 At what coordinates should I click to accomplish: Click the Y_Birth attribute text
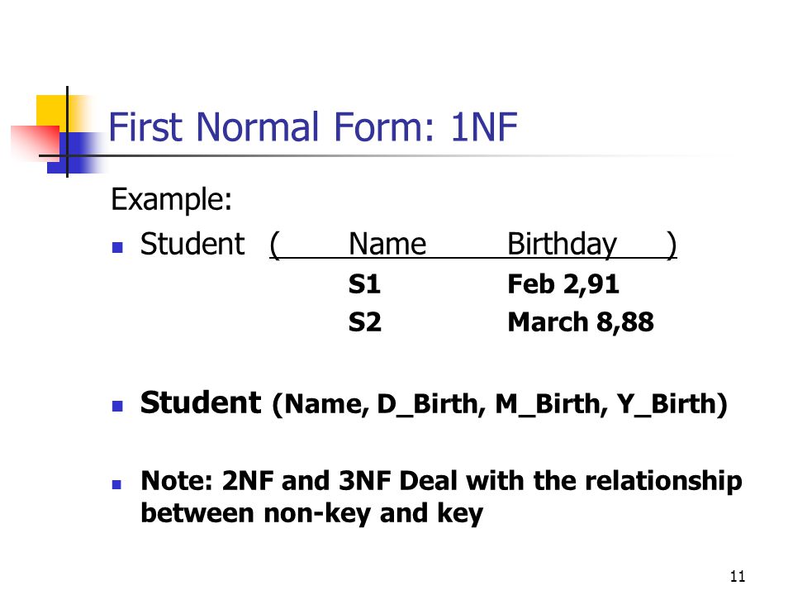pyautogui.click(x=667, y=404)
